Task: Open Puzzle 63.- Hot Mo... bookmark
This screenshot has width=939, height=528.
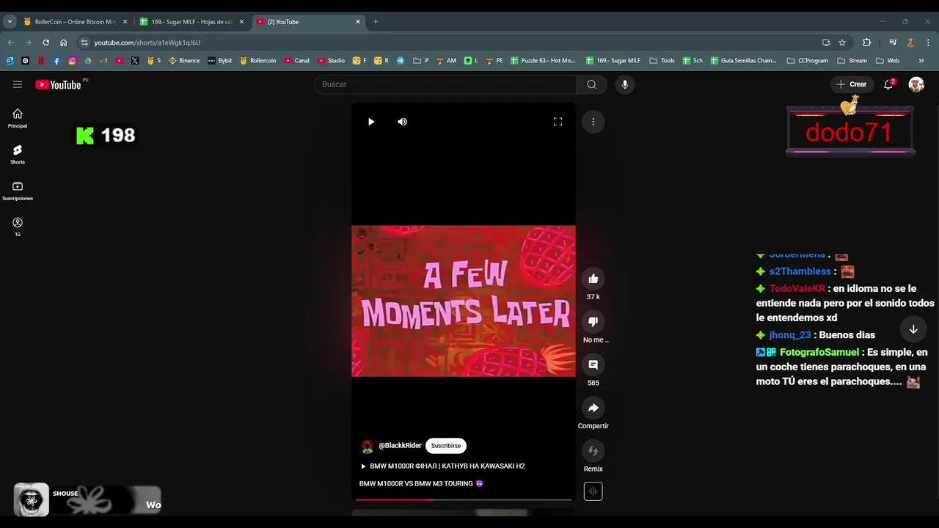Action: point(543,61)
